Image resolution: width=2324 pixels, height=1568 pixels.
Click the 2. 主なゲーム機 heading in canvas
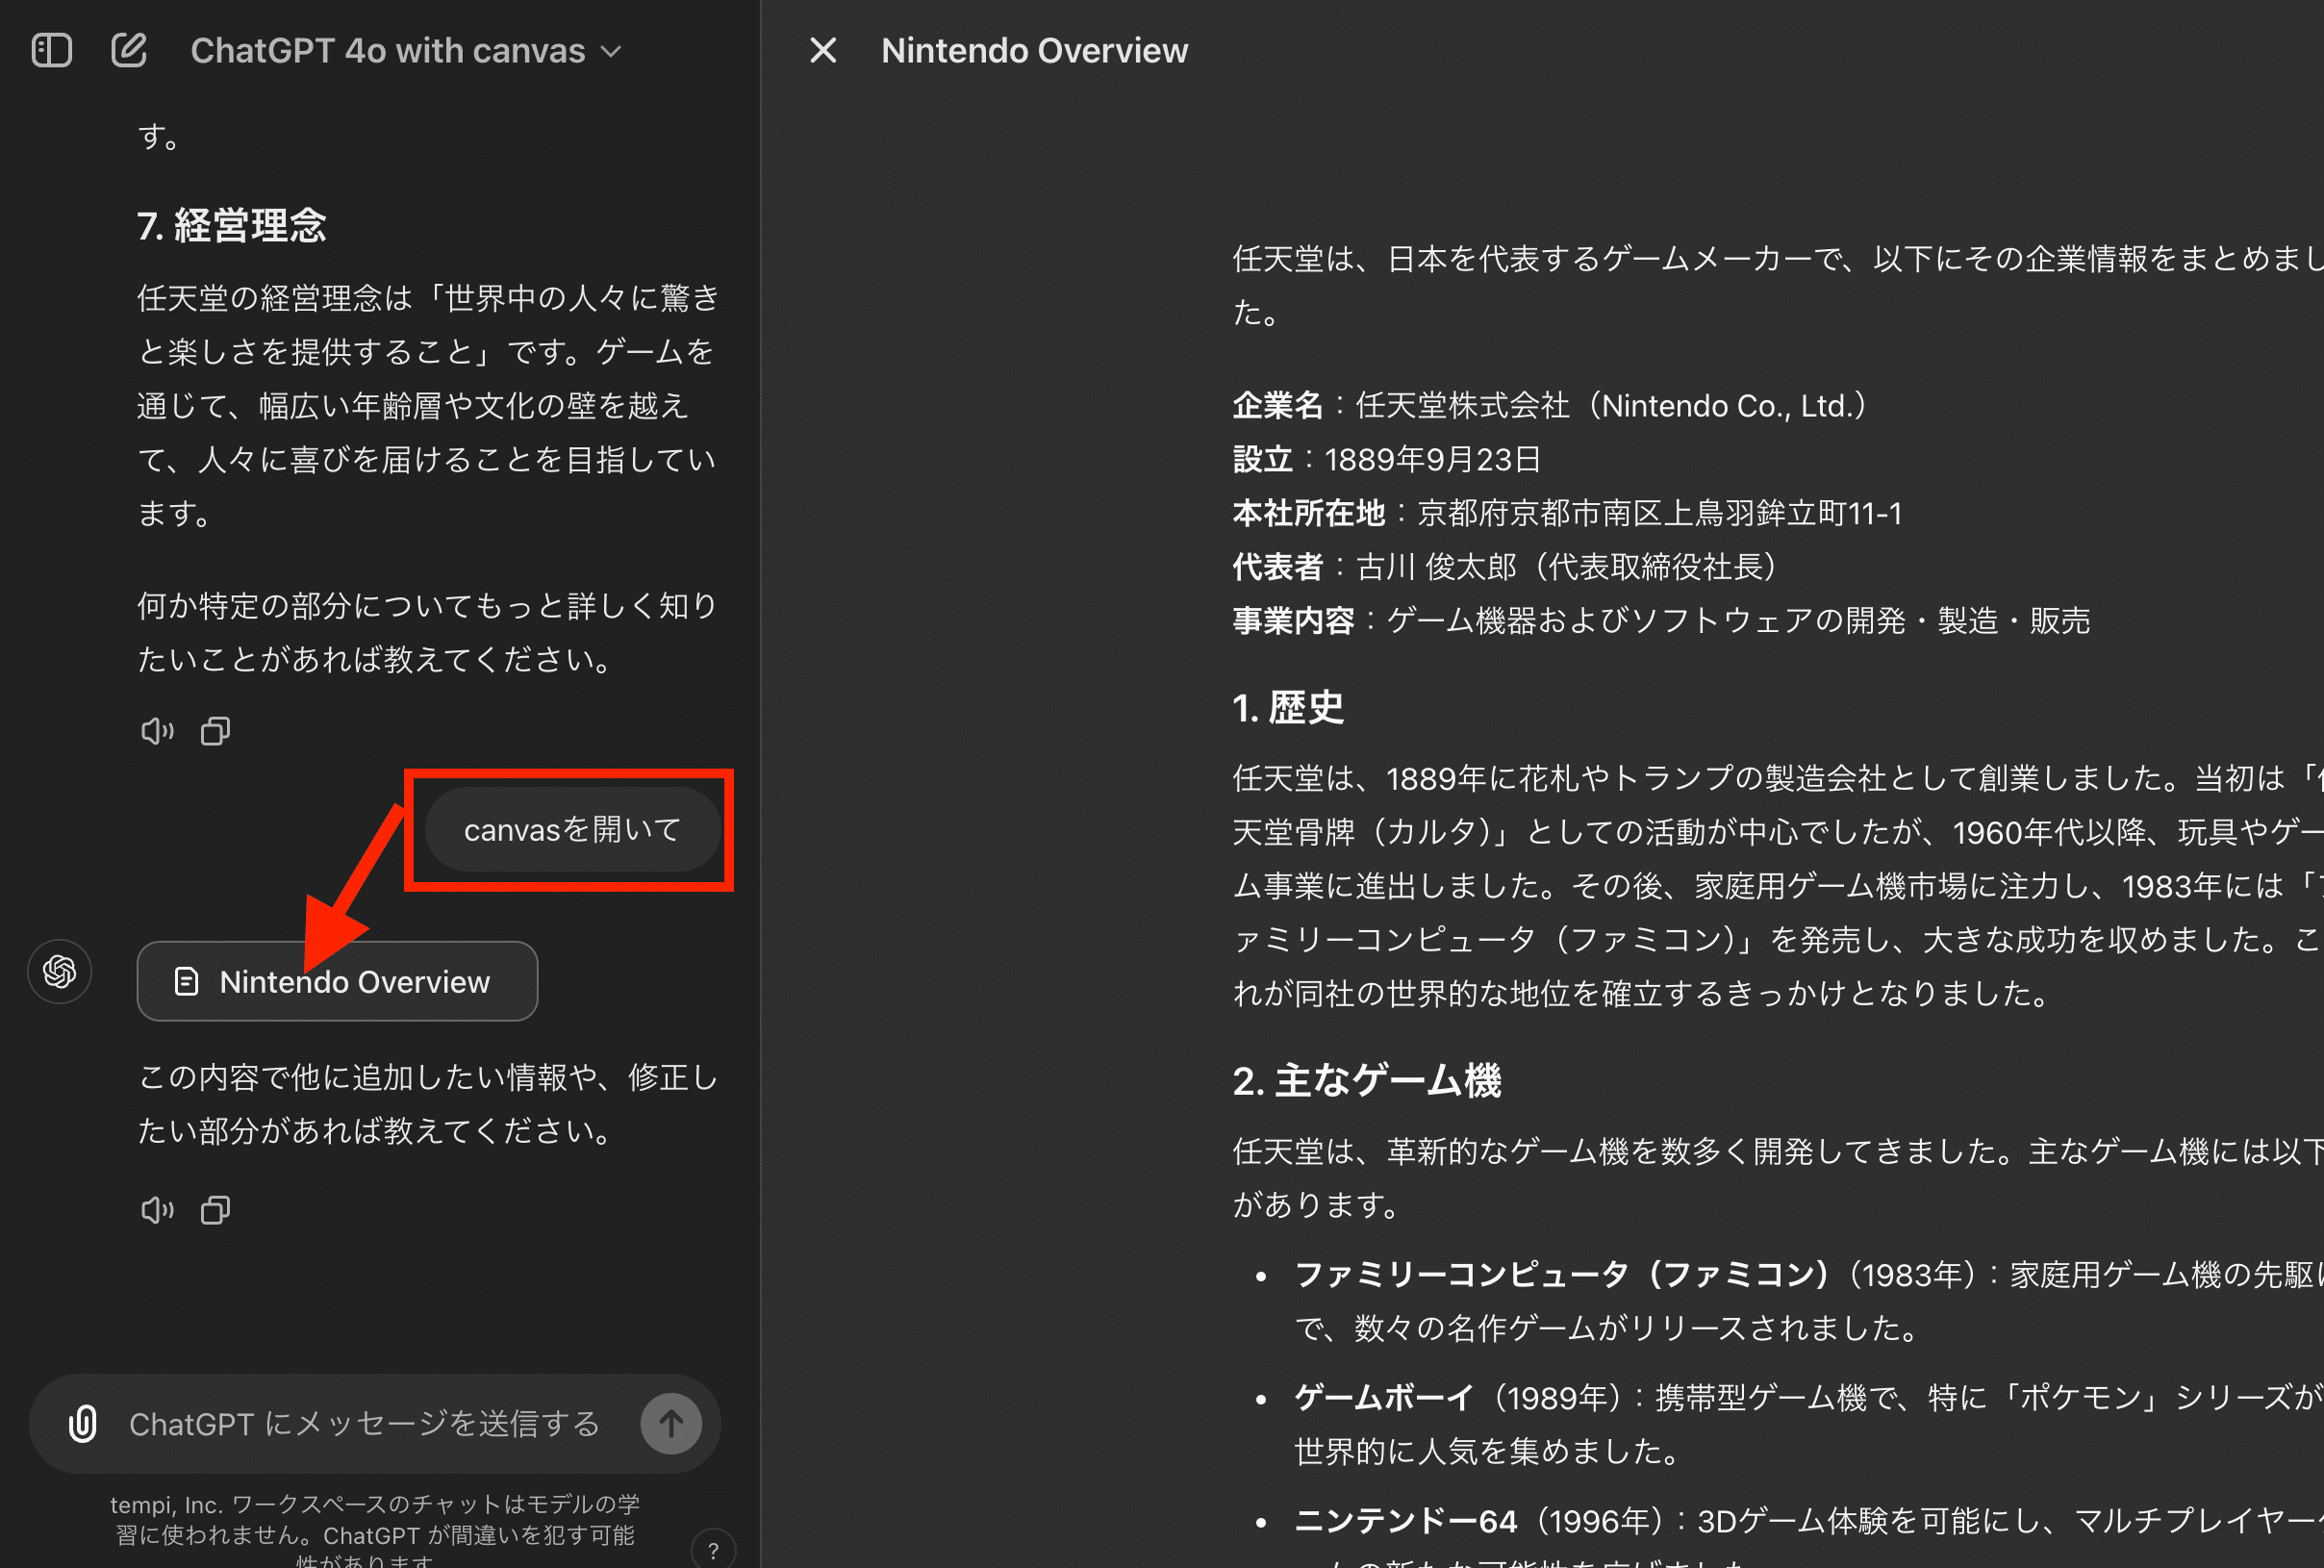click(x=1366, y=1080)
